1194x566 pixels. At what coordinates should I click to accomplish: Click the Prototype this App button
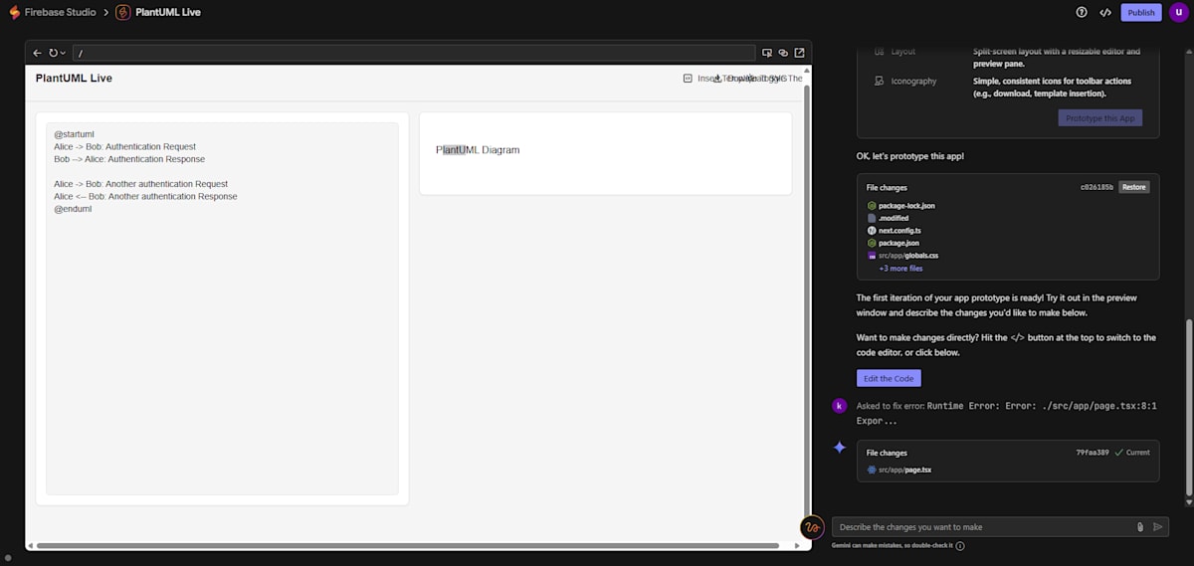click(x=1100, y=117)
